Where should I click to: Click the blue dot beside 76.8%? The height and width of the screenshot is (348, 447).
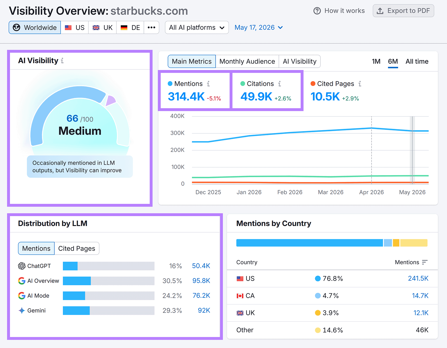(x=318, y=279)
